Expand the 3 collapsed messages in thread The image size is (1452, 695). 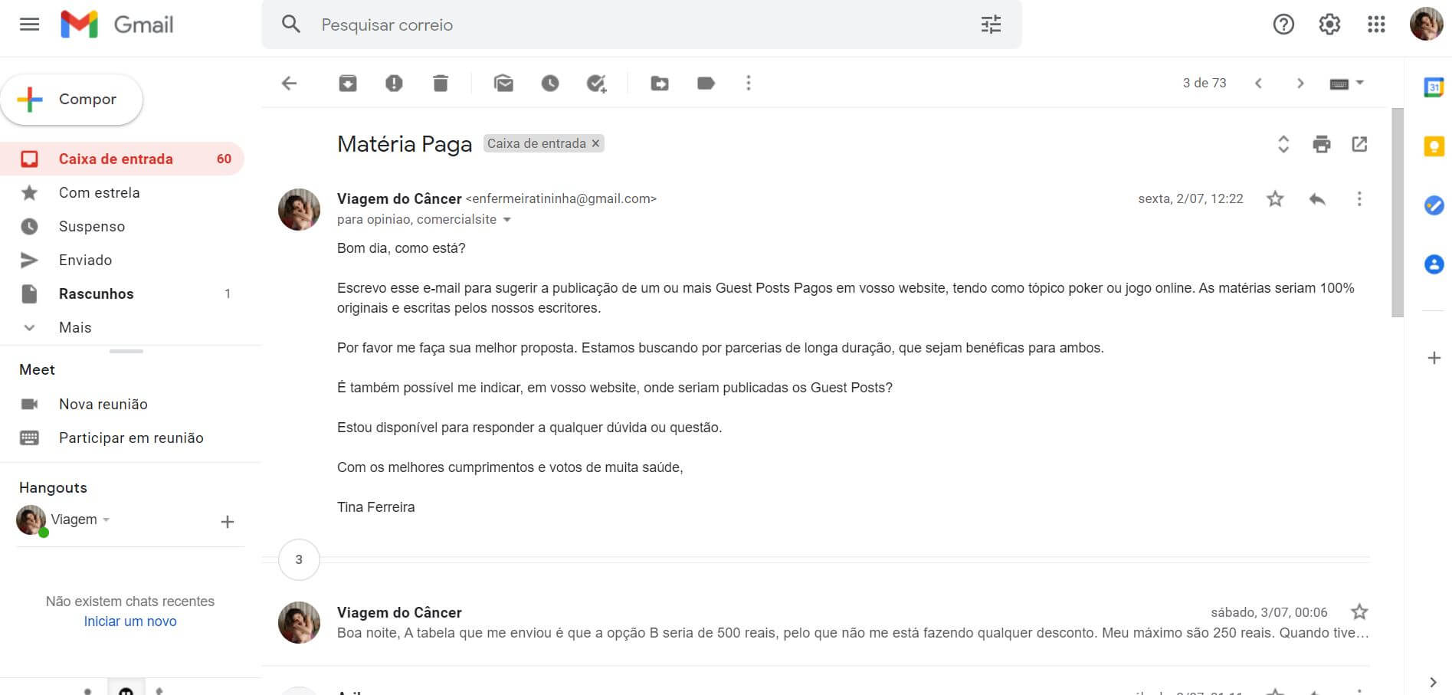pyautogui.click(x=298, y=559)
